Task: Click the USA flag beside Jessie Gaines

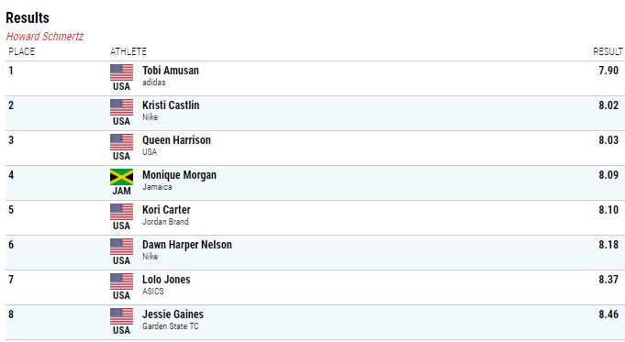Action: (x=121, y=316)
